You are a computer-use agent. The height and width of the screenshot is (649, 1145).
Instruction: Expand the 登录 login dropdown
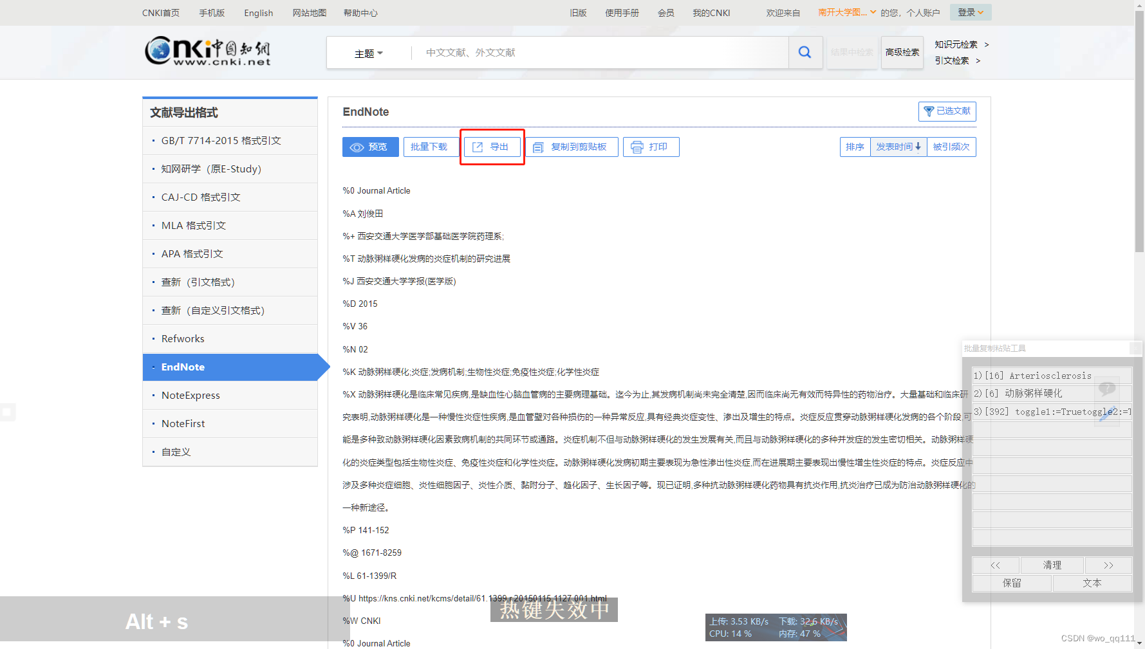click(971, 12)
